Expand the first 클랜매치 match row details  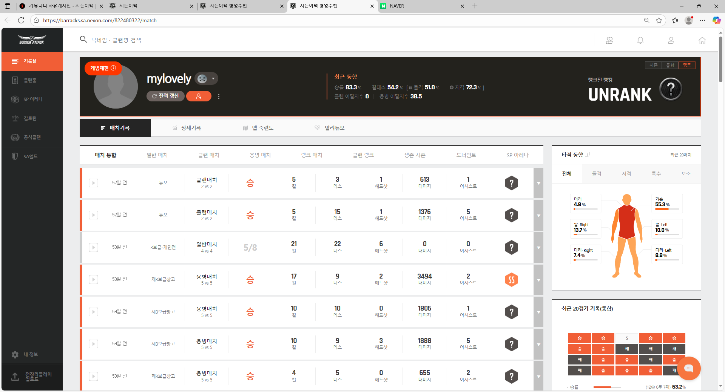(538, 183)
